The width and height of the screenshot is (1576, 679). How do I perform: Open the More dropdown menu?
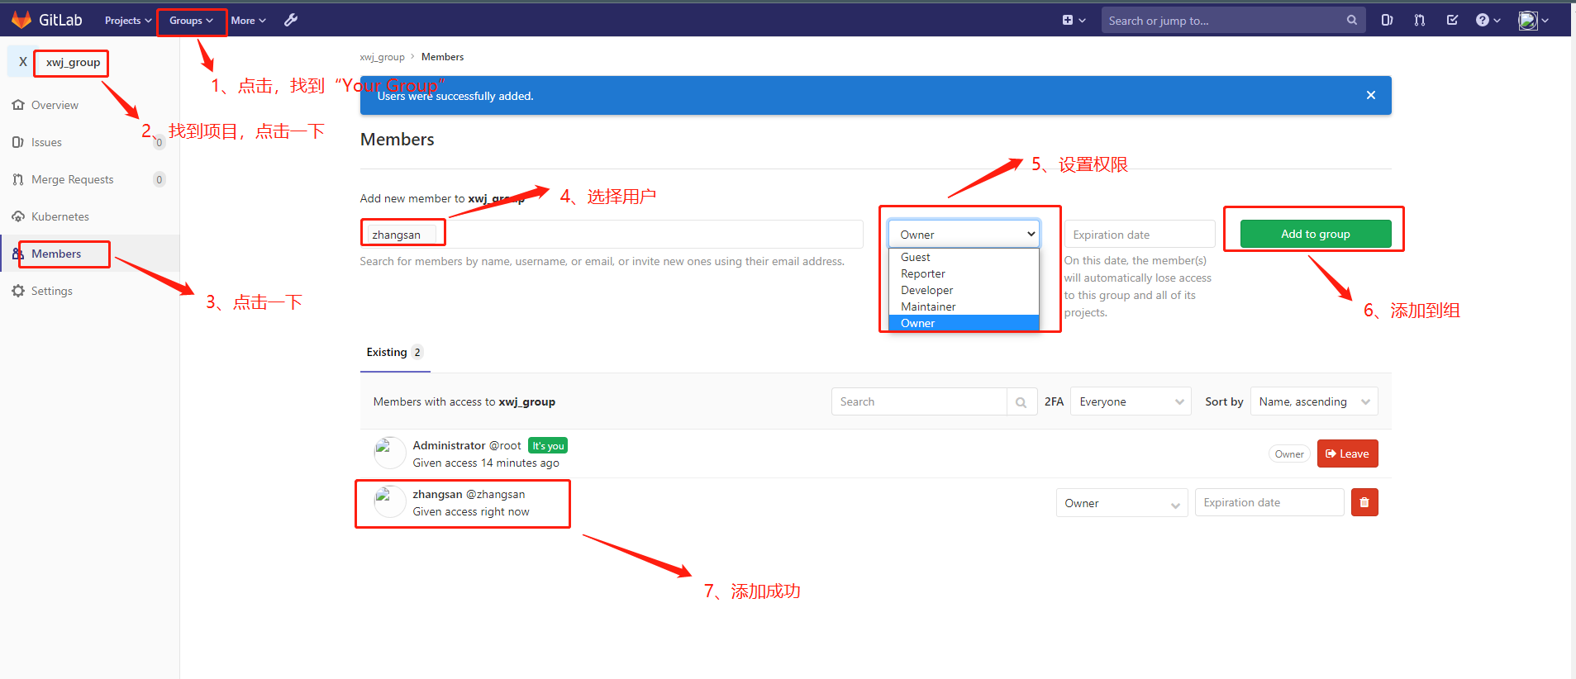(x=248, y=21)
